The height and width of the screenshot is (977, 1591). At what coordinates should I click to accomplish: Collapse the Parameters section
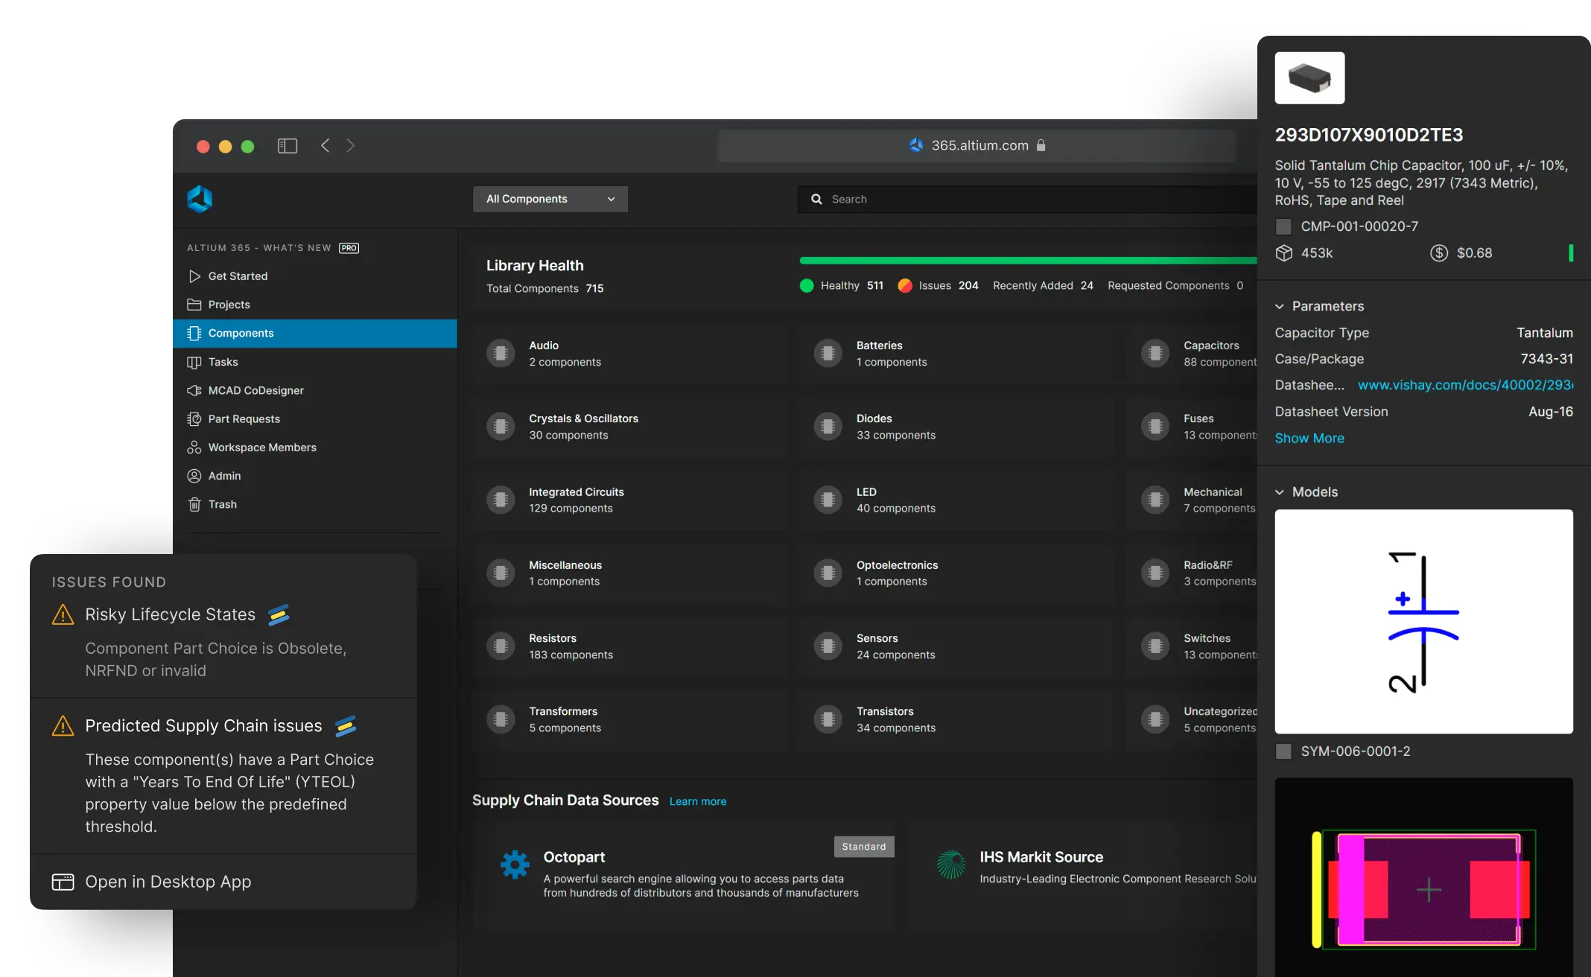[1279, 306]
